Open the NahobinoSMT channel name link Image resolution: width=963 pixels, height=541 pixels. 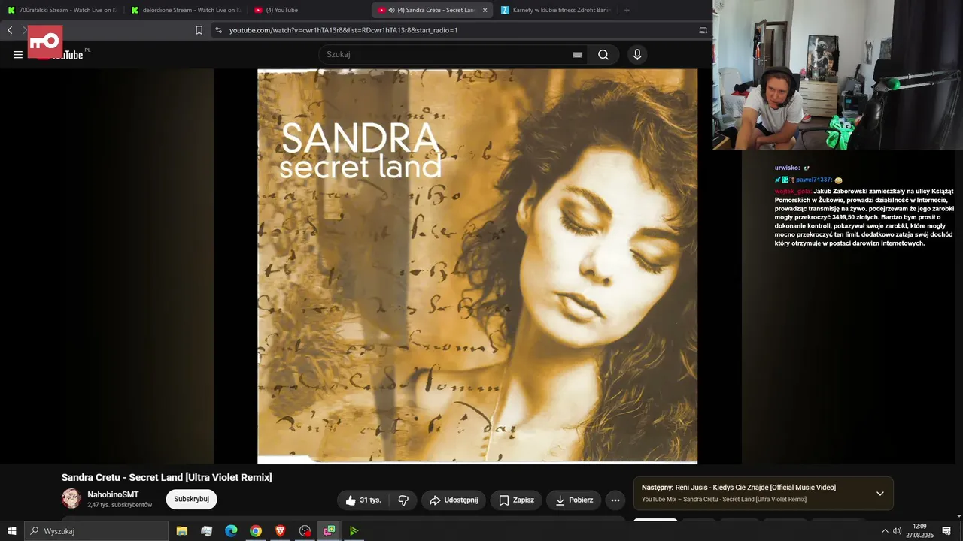pos(113,494)
